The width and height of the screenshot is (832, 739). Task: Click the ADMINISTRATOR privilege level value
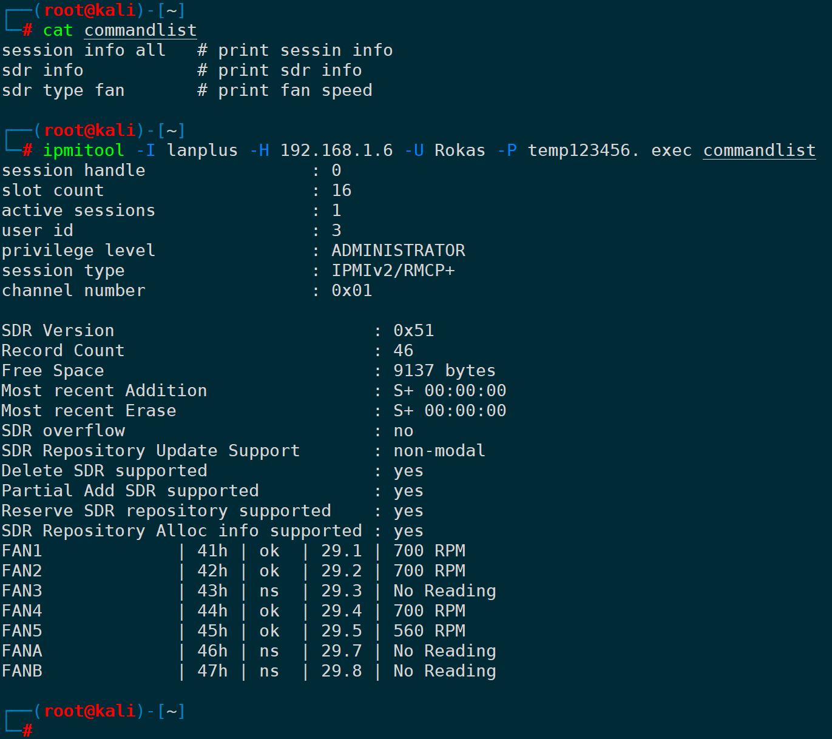(398, 251)
